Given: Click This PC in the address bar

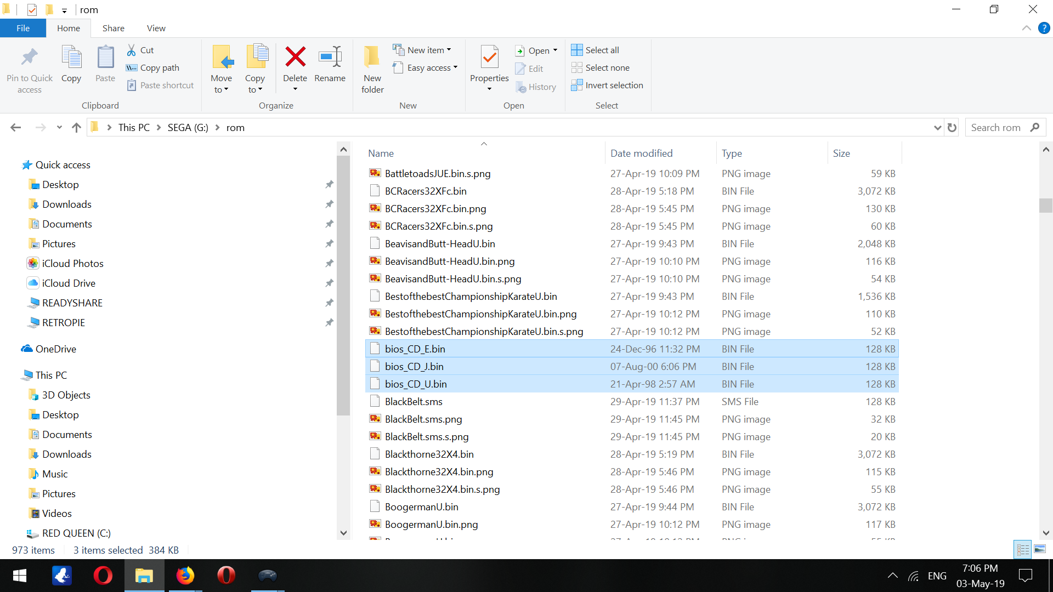Looking at the screenshot, I should pyautogui.click(x=134, y=128).
